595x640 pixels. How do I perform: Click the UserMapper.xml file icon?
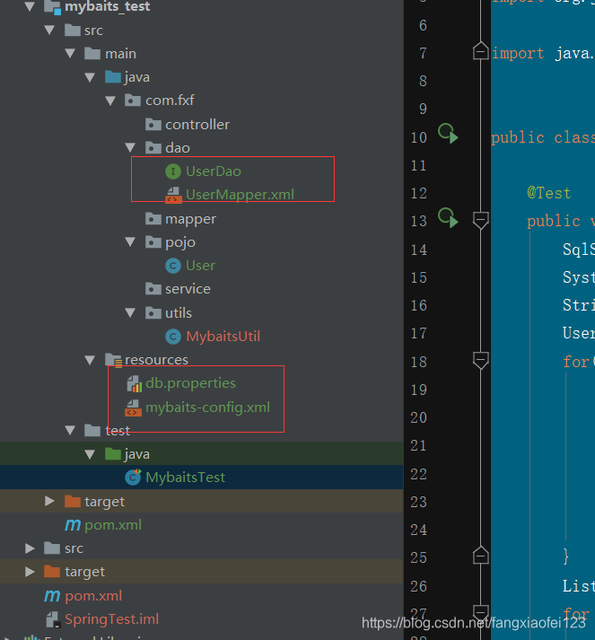[173, 195]
